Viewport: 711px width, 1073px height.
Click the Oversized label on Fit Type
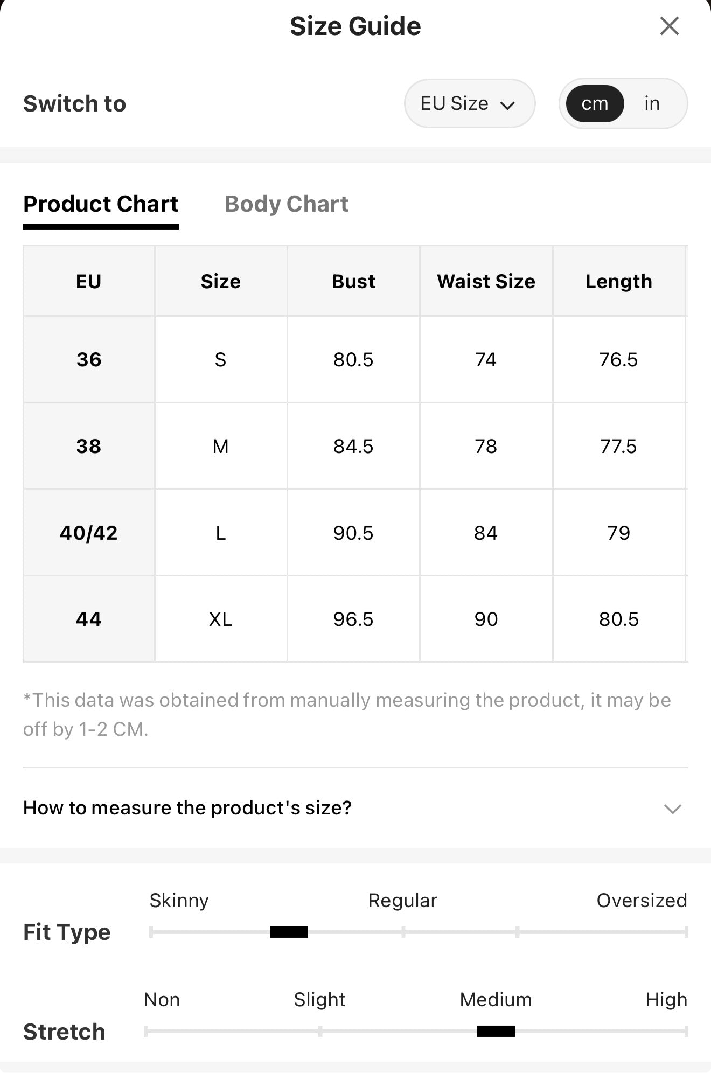pos(642,901)
